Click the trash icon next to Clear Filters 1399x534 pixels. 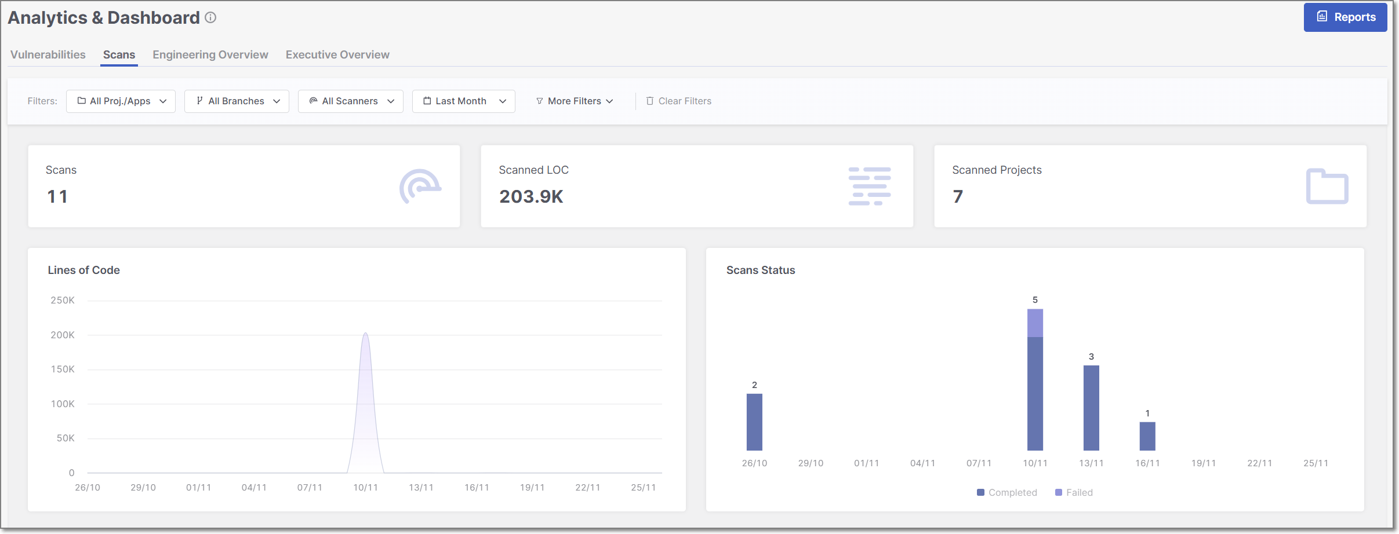[x=650, y=101]
